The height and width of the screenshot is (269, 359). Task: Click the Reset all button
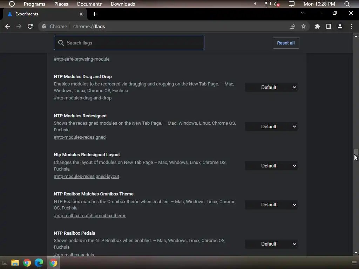coord(286,43)
